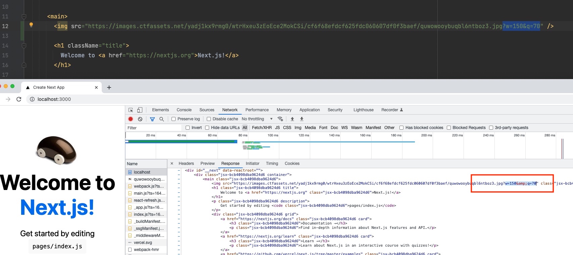The width and height of the screenshot is (573, 255).
Task: Open the Memory panel
Action: [284, 110]
